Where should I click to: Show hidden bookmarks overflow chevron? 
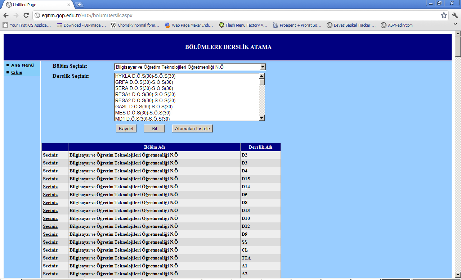point(455,24)
